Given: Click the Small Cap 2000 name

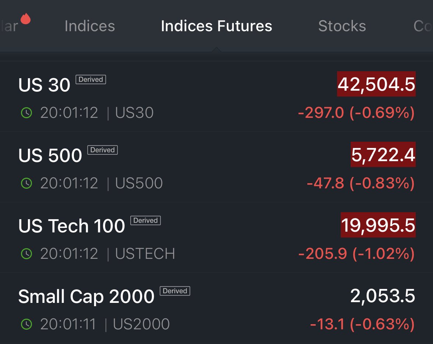Looking at the screenshot, I should pos(86,296).
